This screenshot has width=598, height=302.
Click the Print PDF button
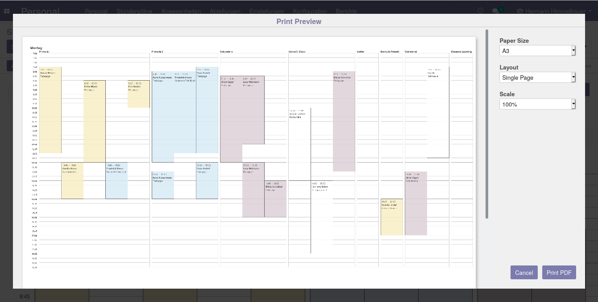(559, 273)
